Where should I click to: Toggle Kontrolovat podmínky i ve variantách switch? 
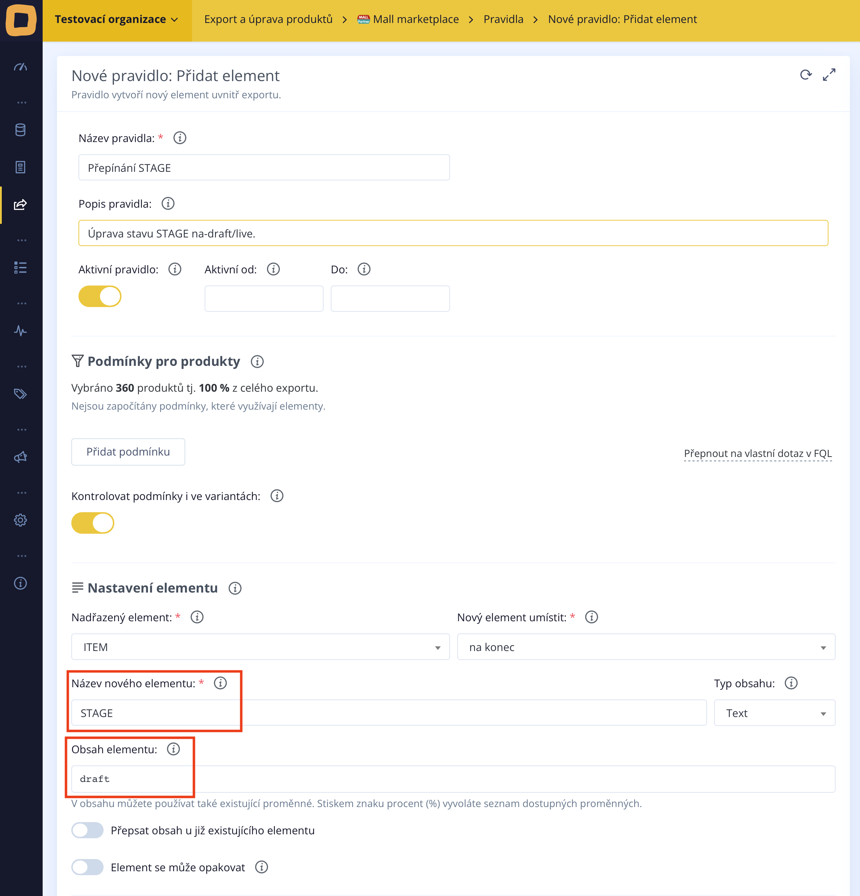pyautogui.click(x=93, y=523)
